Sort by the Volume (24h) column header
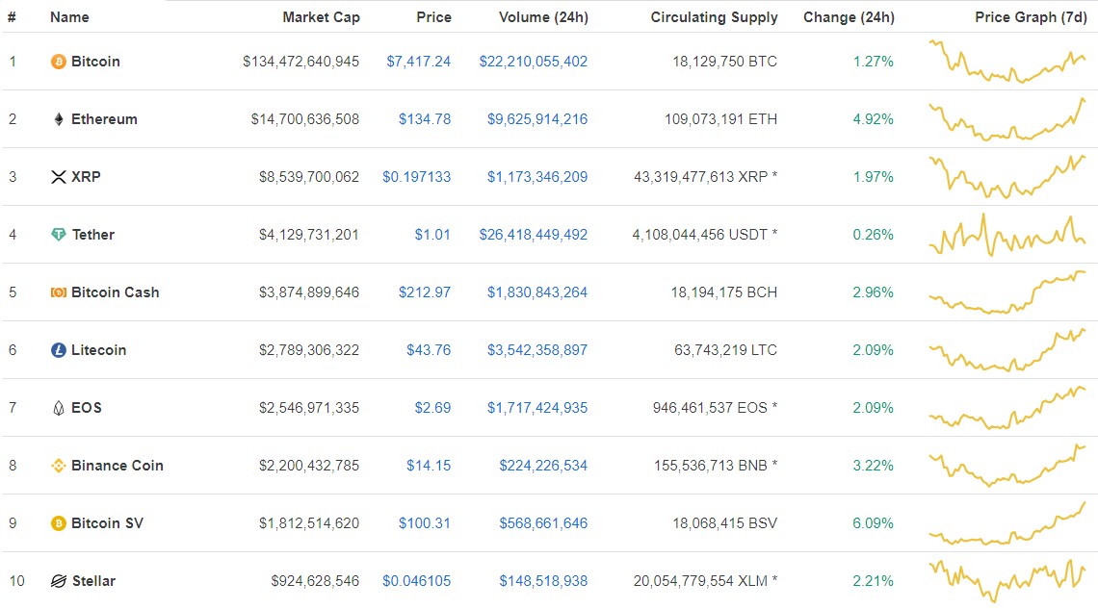Viewport: 1098px width, 609px height. [543, 16]
